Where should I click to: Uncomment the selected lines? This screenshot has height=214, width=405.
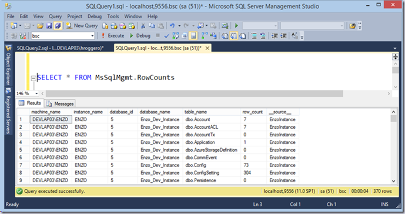[263, 36]
